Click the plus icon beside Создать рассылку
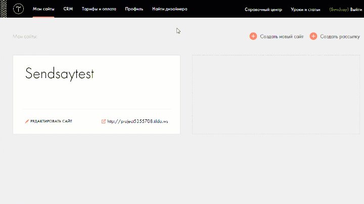The image size is (364, 204). [313, 36]
